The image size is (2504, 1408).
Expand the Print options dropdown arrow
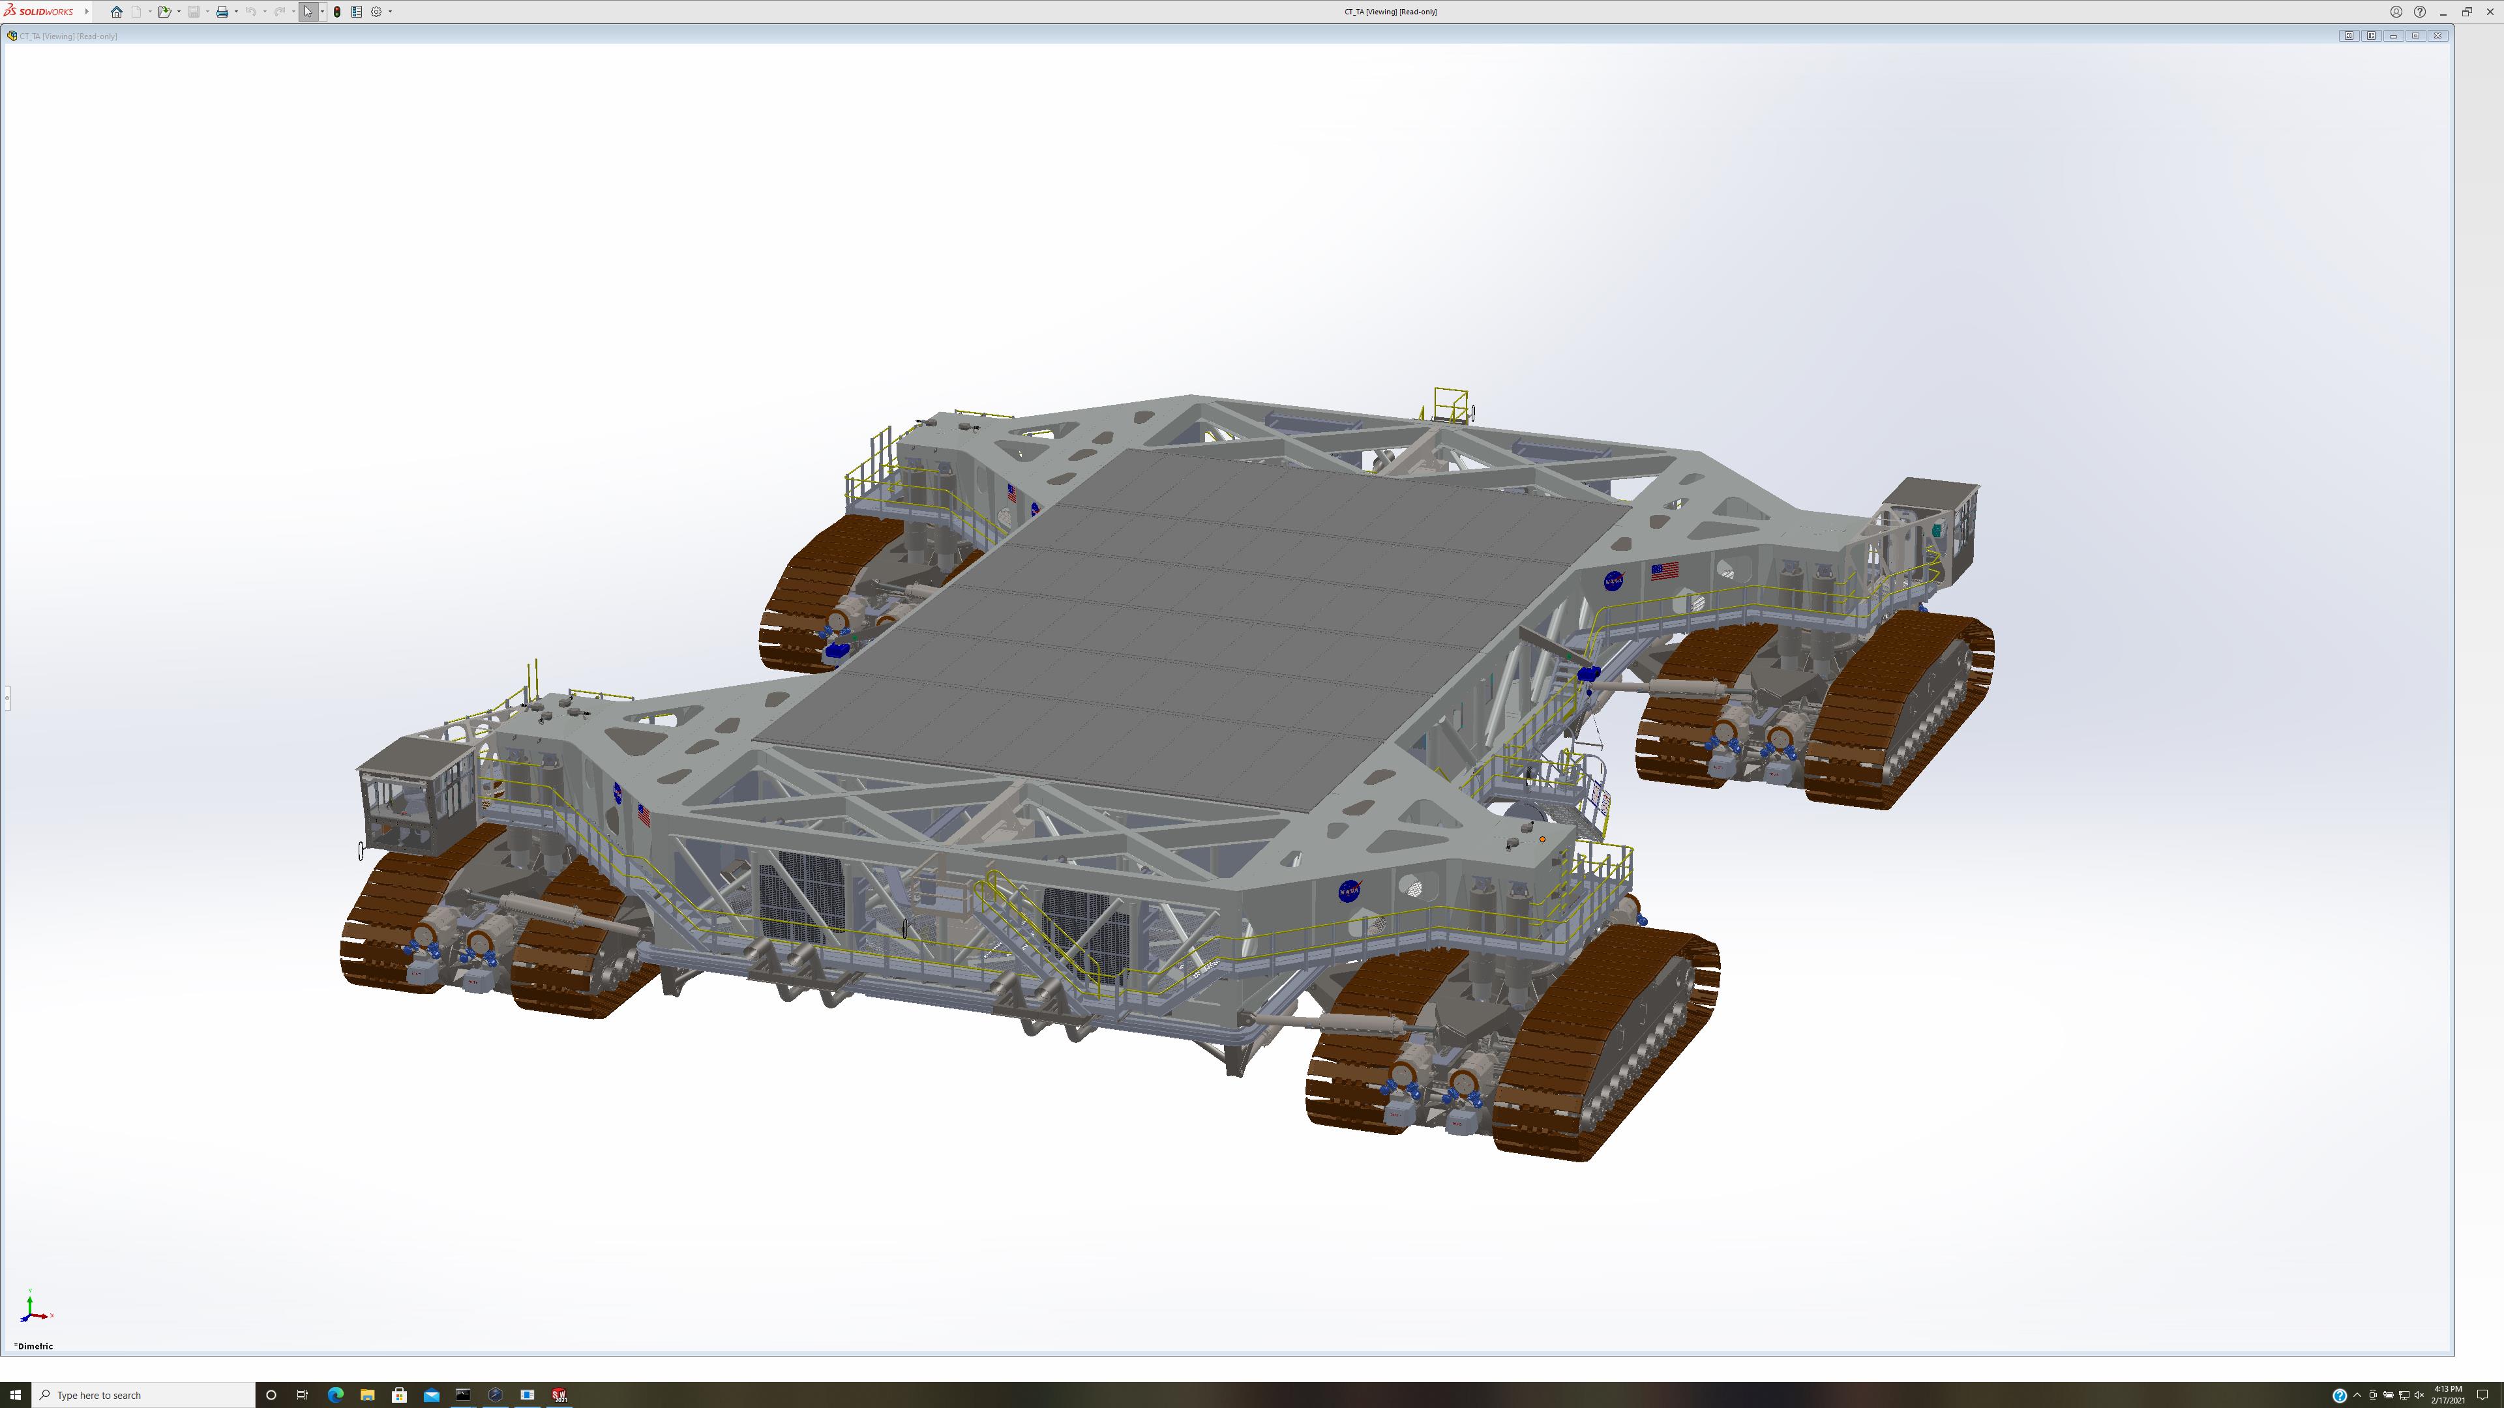point(236,12)
